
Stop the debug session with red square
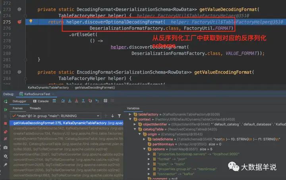(6, 124)
